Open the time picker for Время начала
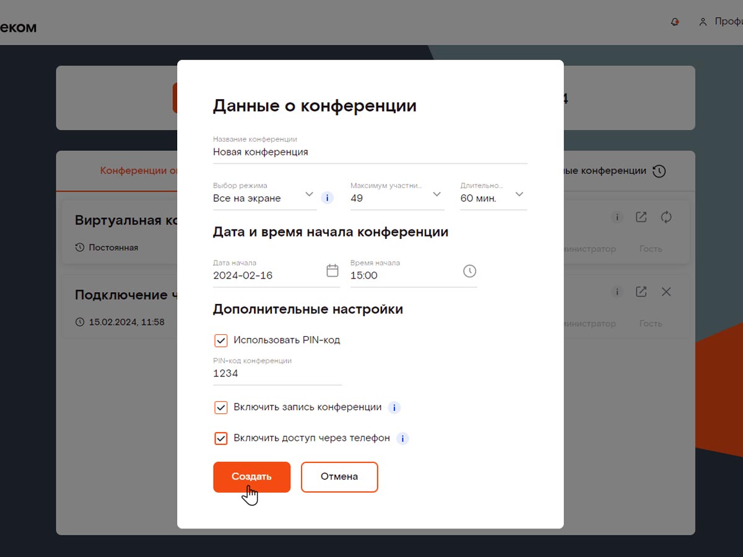743x557 pixels. tap(469, 270)
